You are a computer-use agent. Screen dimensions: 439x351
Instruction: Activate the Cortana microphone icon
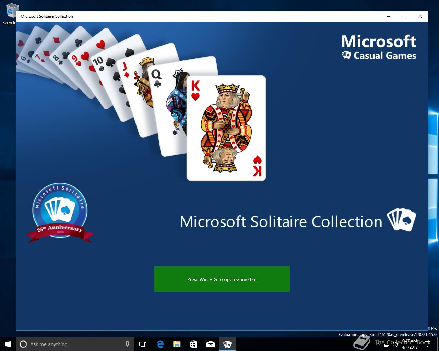point(127,344)
